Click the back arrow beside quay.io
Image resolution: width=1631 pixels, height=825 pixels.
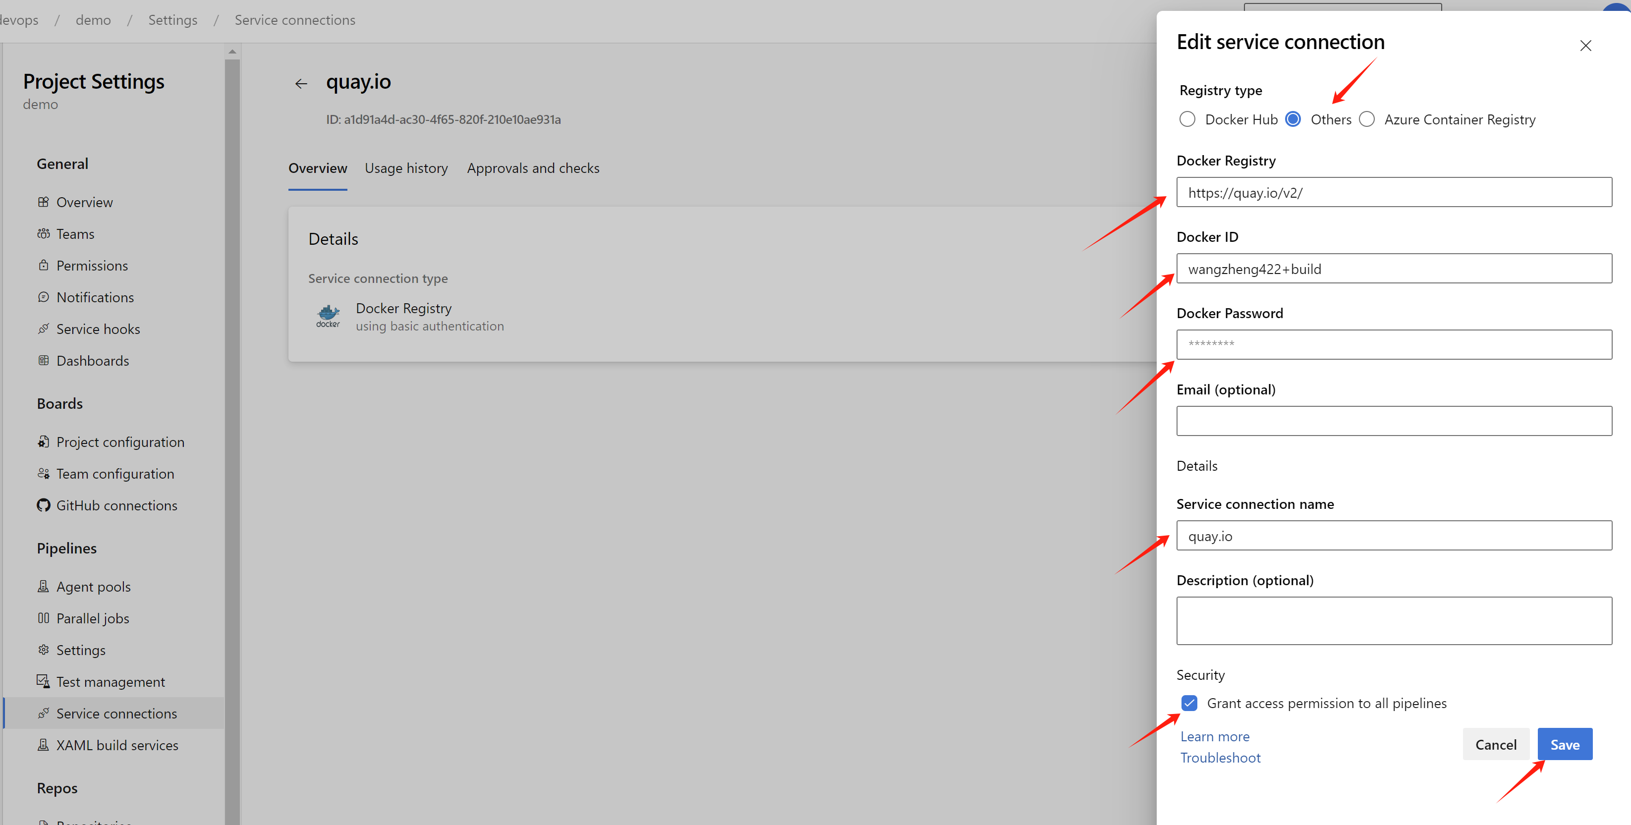(x=301, y=84)
